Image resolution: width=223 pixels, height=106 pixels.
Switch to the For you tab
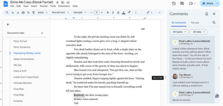(x=195, y=23)
